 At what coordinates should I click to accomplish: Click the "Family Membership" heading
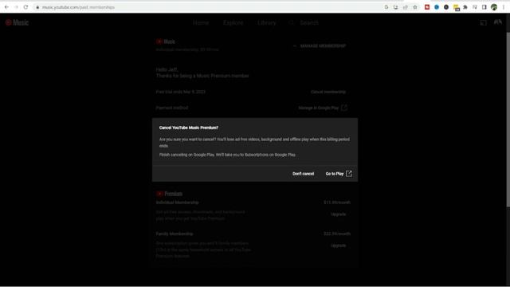pyautogui.click(x=175, y=234)
